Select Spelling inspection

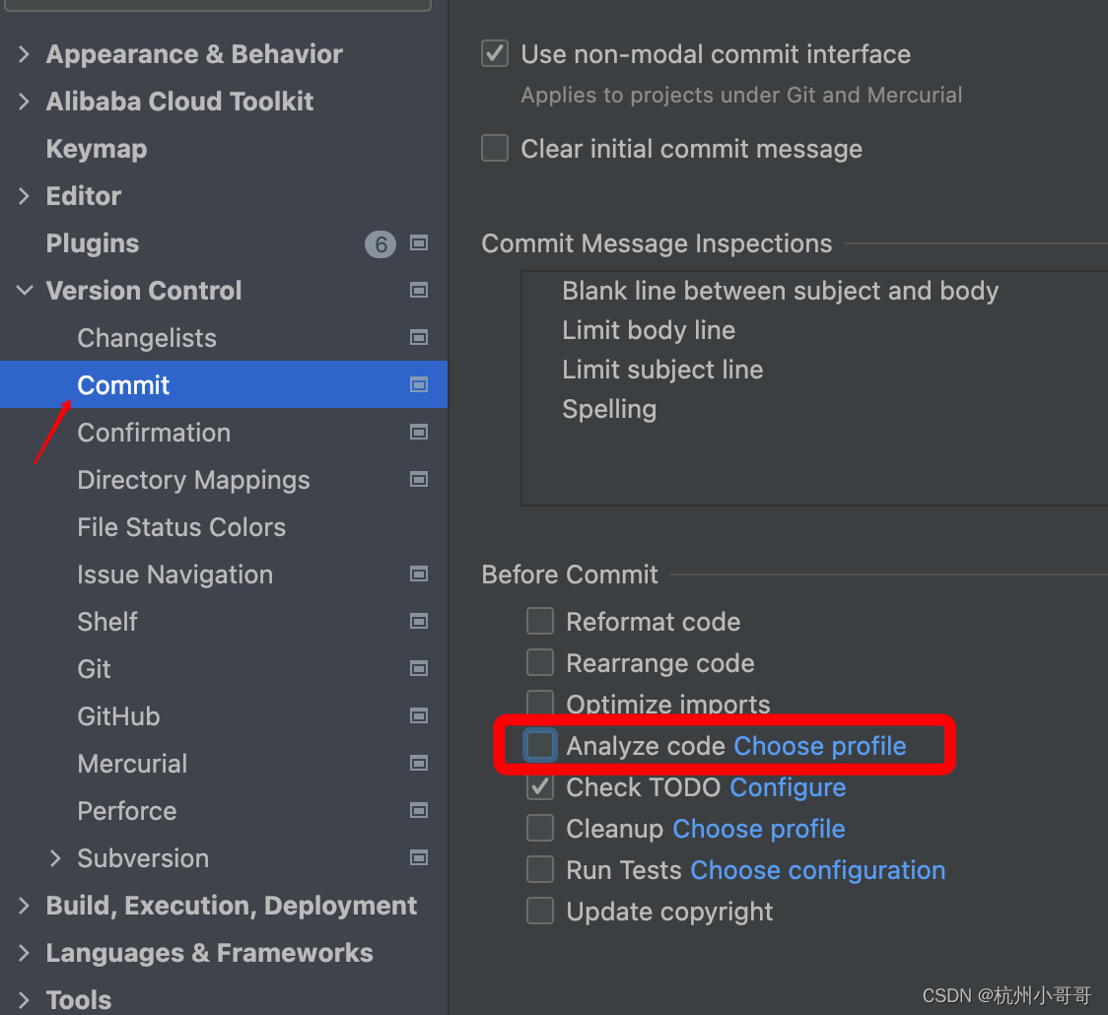tap(609, 410)
